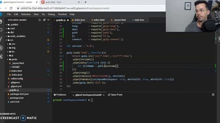
Task: Open the Extensions view in the sidebar
Action: (1, 57)
